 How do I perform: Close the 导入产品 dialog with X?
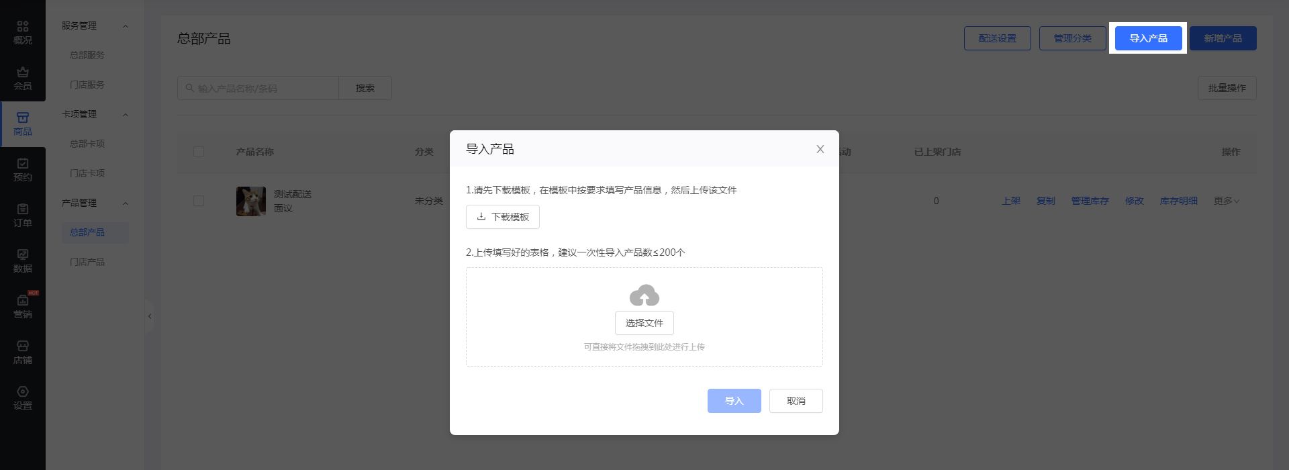[x=820, y=149]
